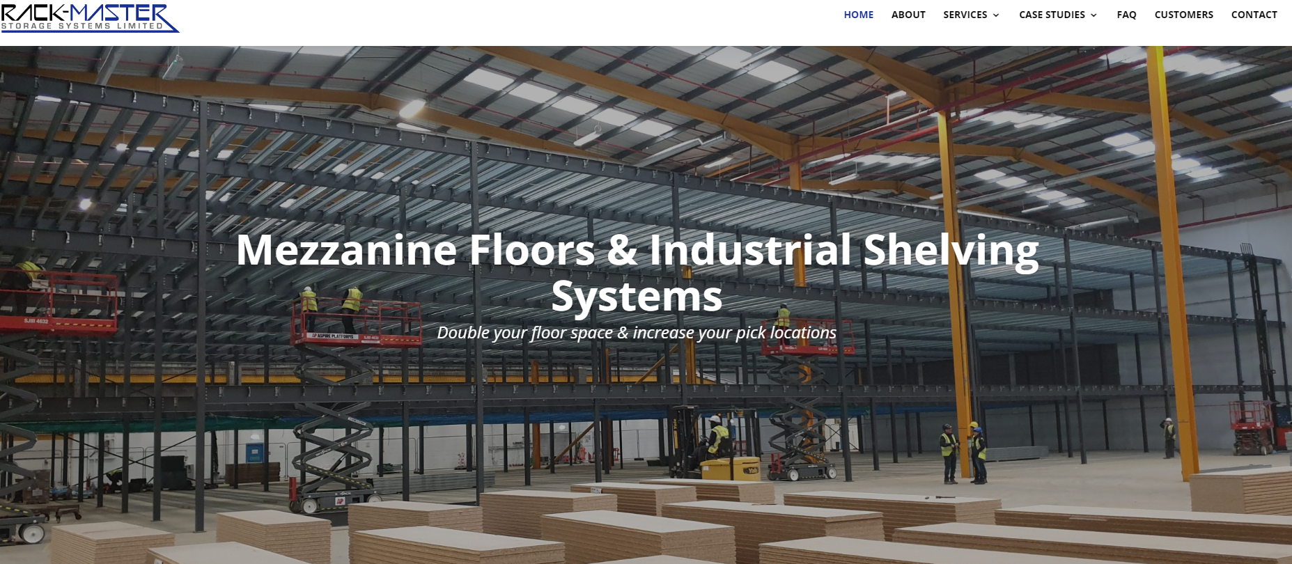The height and width of the screenshot is (564, 1292).
Task: Go to the Home page
Action: (x=858, y=15)
